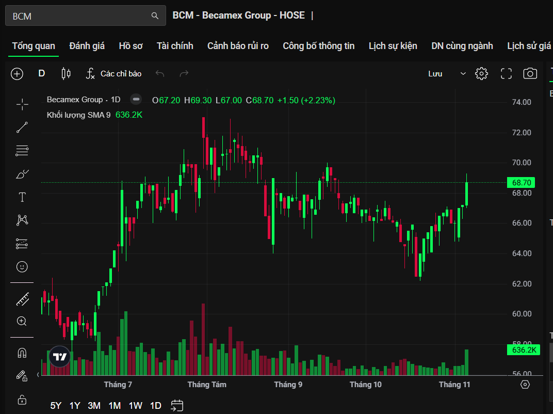Choose the ruler measure tool

(22, 298)
